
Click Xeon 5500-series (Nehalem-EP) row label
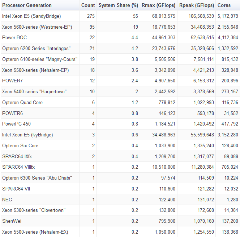point(35,70)
